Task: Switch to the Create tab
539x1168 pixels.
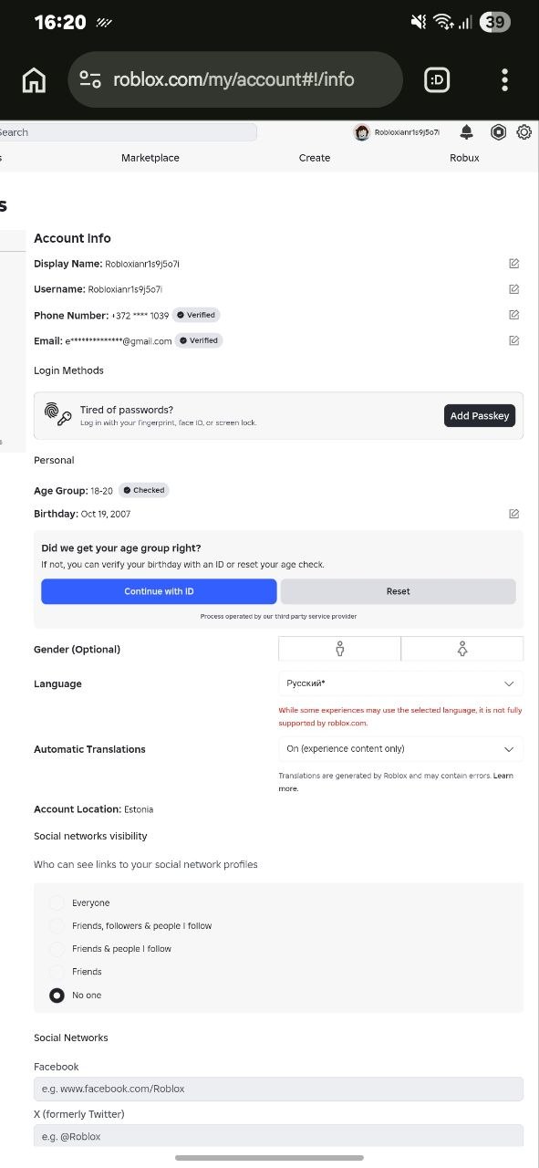Action: pyautogui.click(x=315, y=158)
